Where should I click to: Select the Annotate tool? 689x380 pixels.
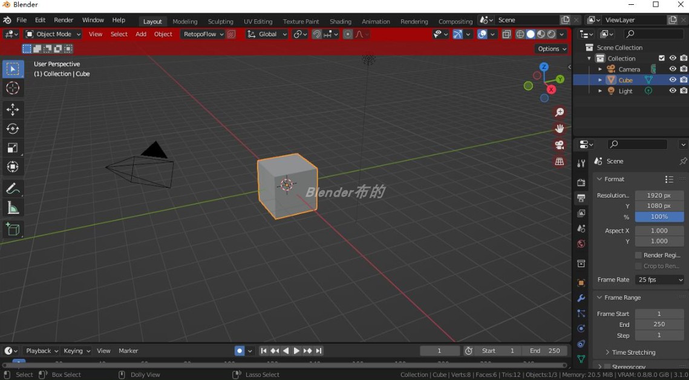13,188
